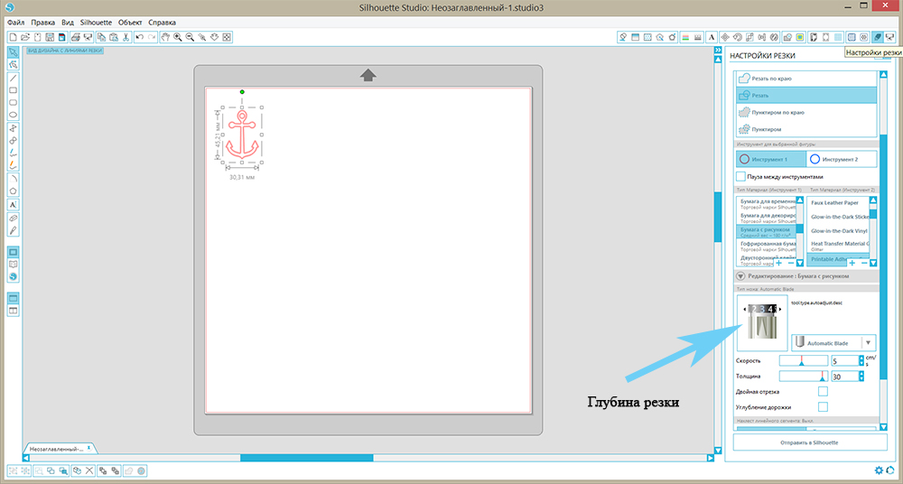The image size is (903, 484).
Task: Click the Undo arrow in toolbar
Action: 139,37
